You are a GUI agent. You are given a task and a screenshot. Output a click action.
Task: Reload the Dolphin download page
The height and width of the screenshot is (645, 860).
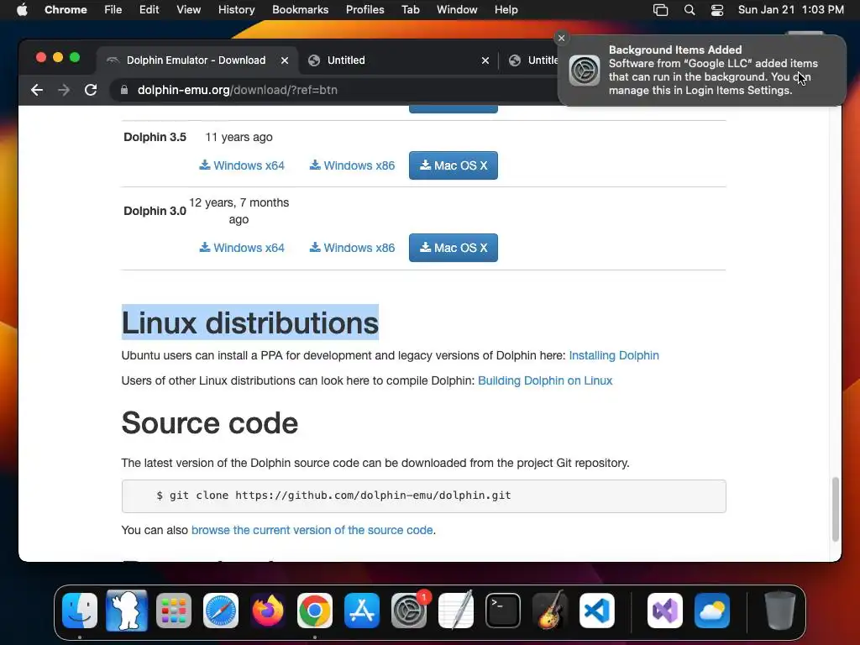point(91,90)
